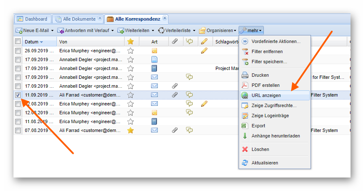The image size is (364, 191).
Task: Sort by the Art column header
Action: click(154, 42)
